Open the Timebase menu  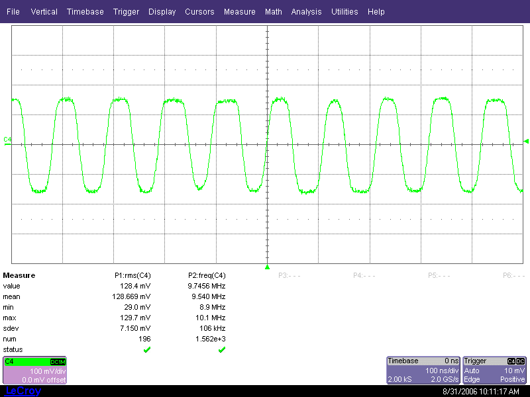click(x=85, y=12)
